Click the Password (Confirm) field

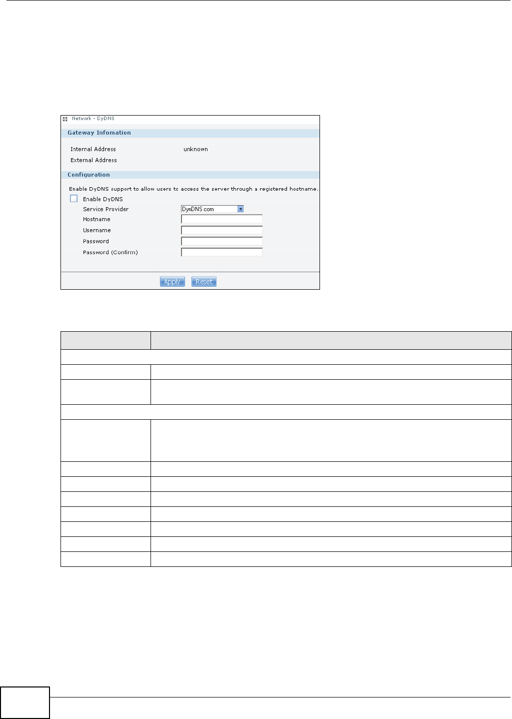point(221,252)
